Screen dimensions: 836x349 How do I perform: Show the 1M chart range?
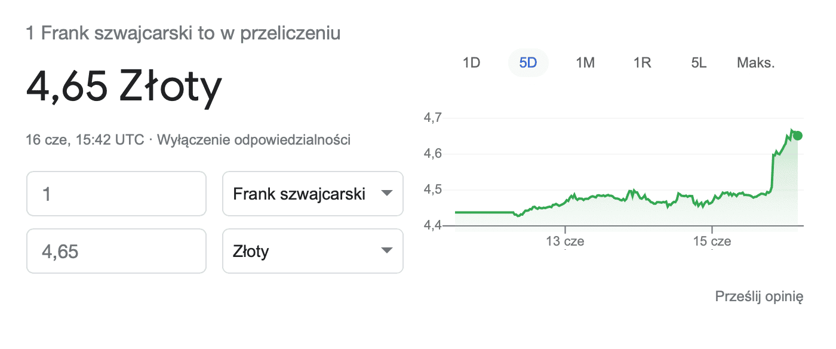(585, 63)
